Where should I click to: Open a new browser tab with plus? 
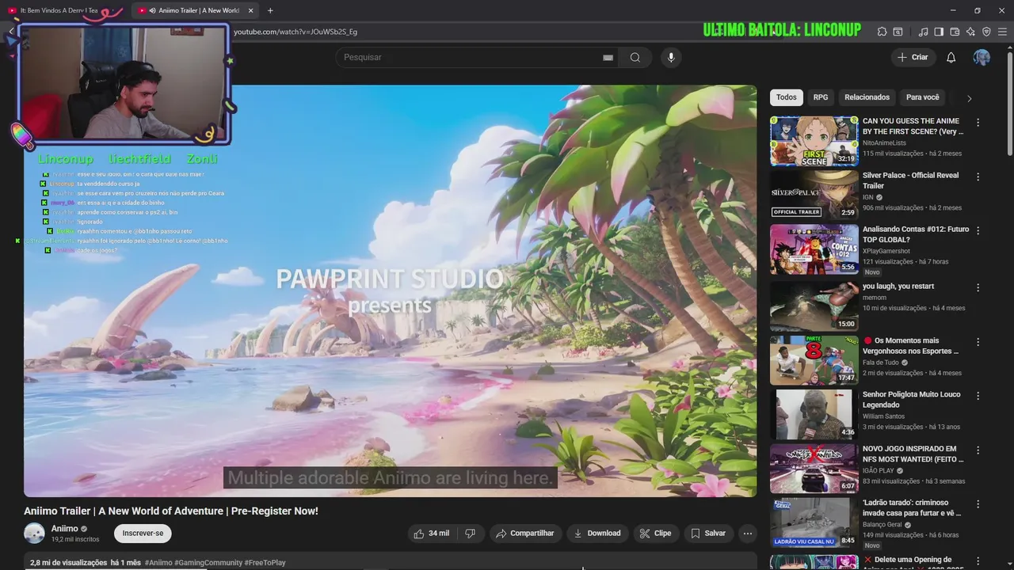270,10
